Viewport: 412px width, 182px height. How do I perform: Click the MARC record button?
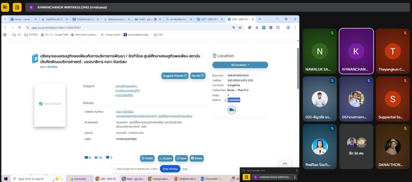(x=147, y=158)
